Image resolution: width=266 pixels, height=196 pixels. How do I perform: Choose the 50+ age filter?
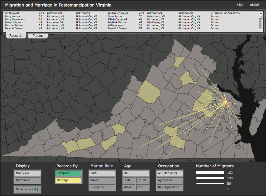click(x=143, y=187)
